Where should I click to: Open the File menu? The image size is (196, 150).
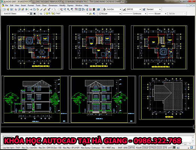click(6, 6)
